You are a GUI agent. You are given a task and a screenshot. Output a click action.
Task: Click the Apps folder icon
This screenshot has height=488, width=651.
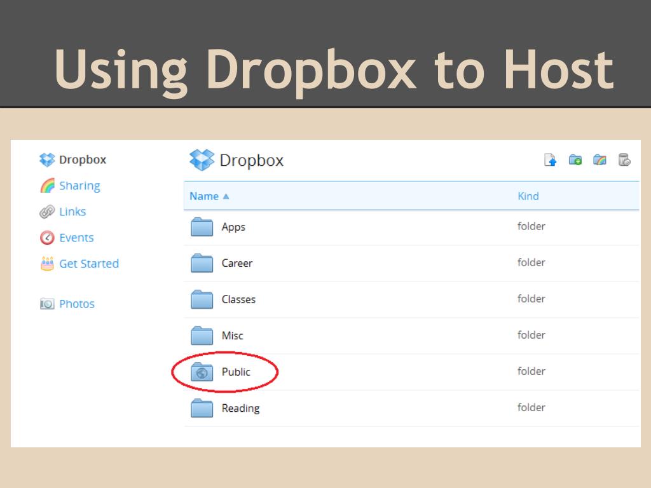(202, 227)
